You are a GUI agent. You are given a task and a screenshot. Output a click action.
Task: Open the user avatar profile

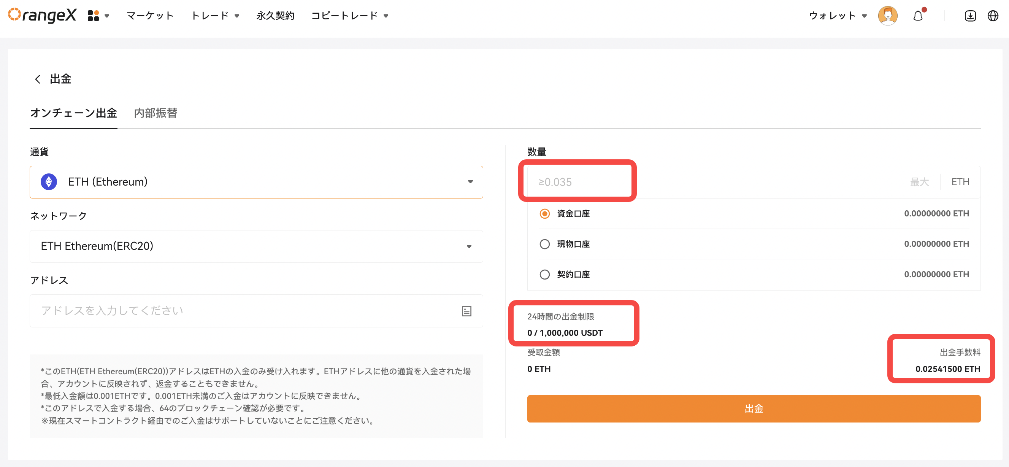888,16
